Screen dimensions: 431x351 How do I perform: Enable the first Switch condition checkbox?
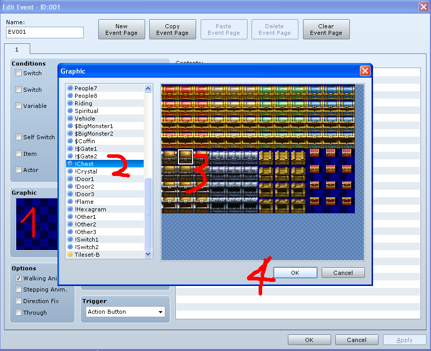tap(19, 73)
